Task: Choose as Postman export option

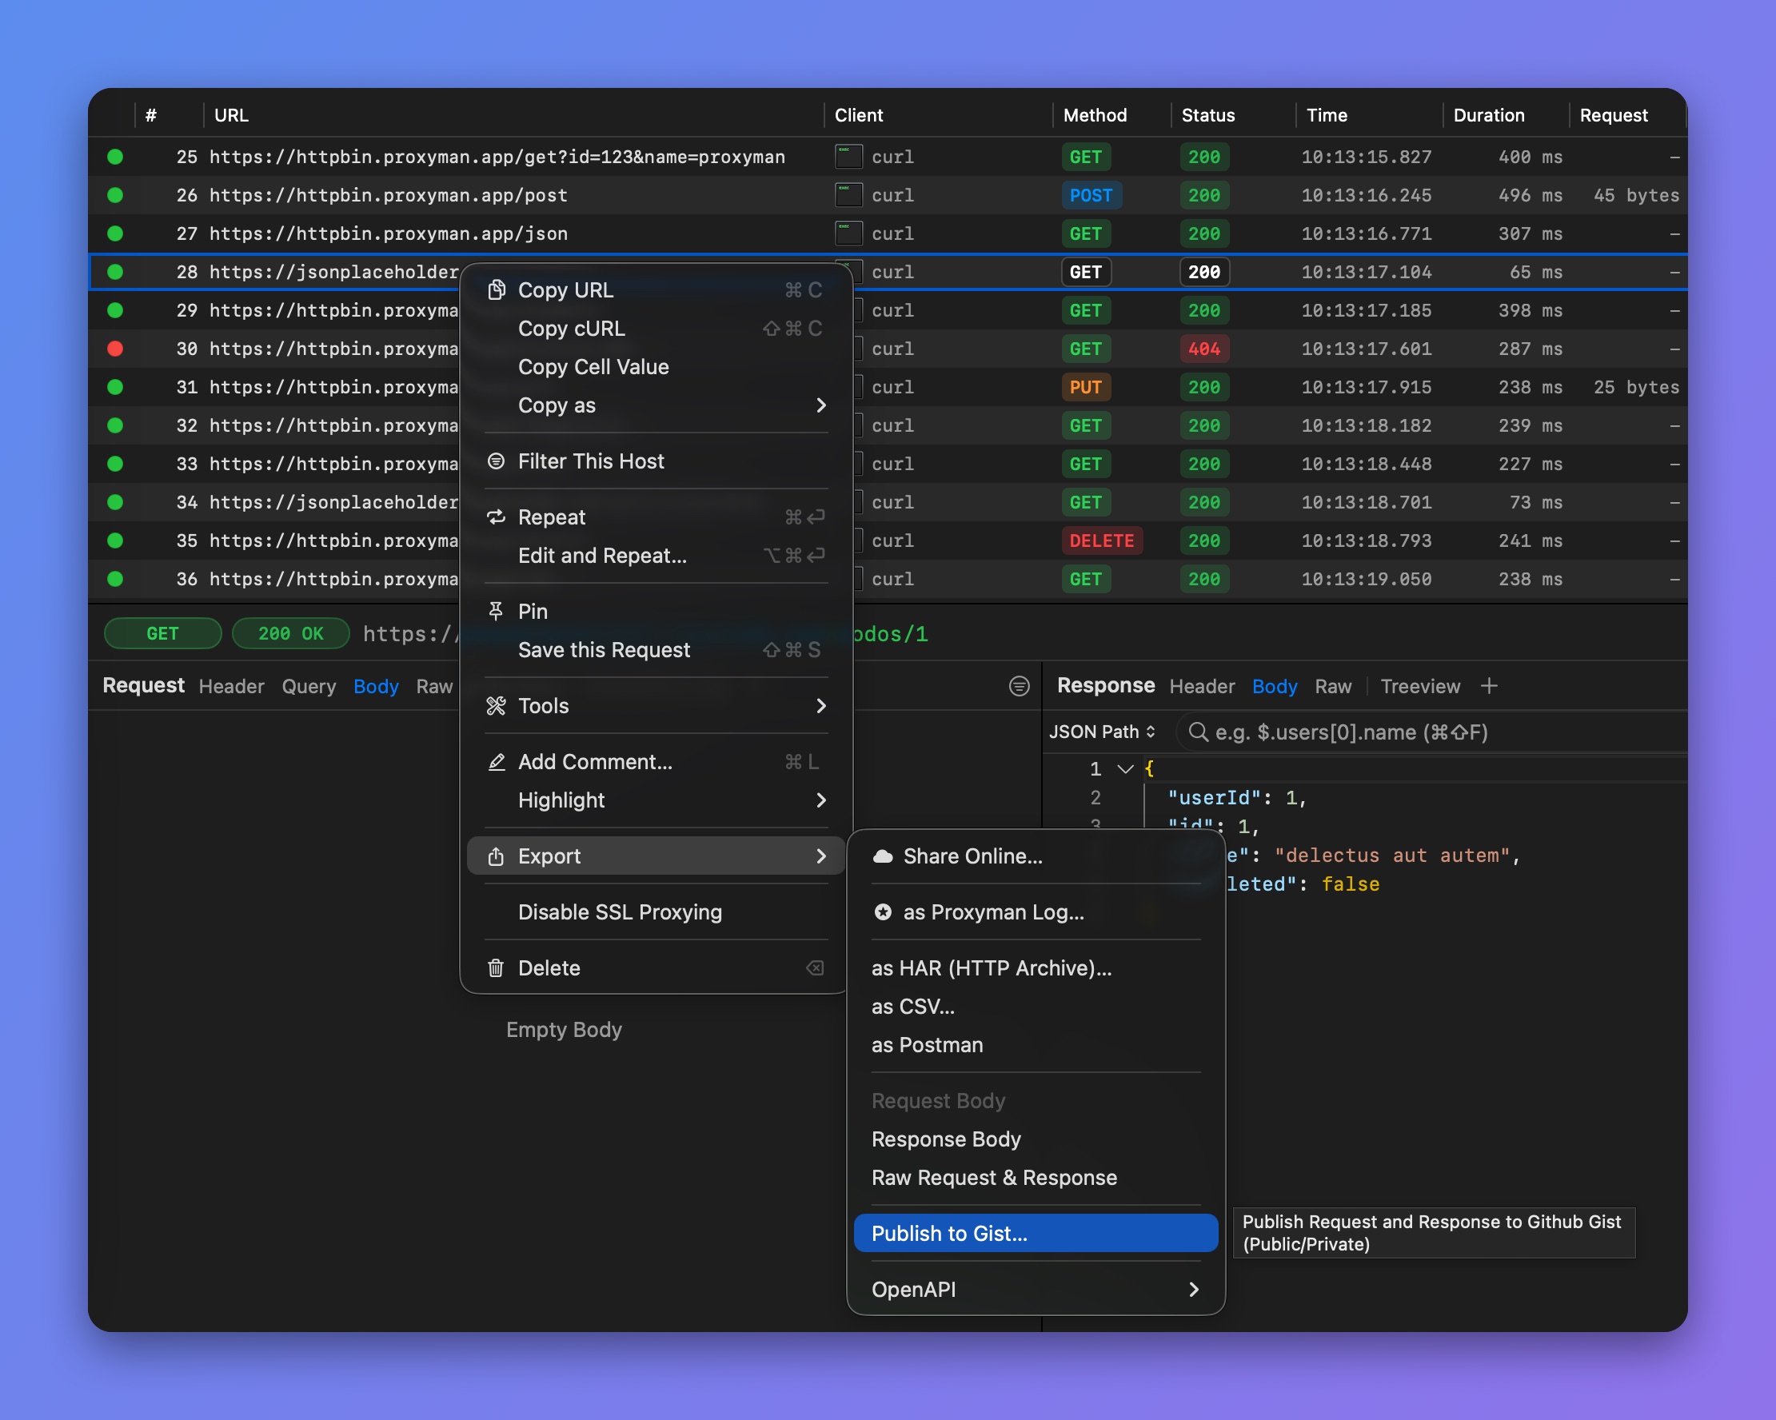Action: coord(1036,1045)
